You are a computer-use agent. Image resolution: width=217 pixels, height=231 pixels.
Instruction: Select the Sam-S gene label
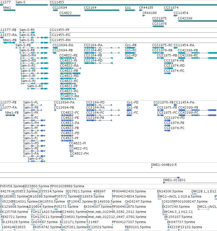click(x=20, y=2)
